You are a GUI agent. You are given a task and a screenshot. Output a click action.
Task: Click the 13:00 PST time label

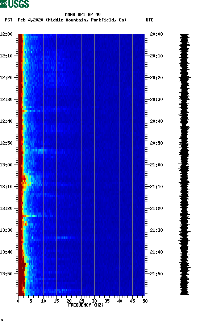(x=6, y=165)
